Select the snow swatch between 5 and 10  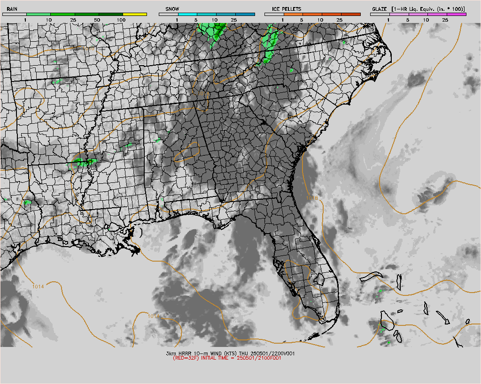coord(207,14)
